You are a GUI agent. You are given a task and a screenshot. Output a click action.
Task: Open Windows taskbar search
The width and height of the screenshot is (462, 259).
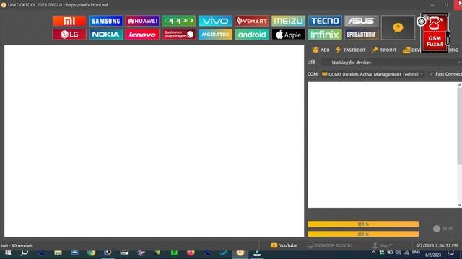click(25, 253)
